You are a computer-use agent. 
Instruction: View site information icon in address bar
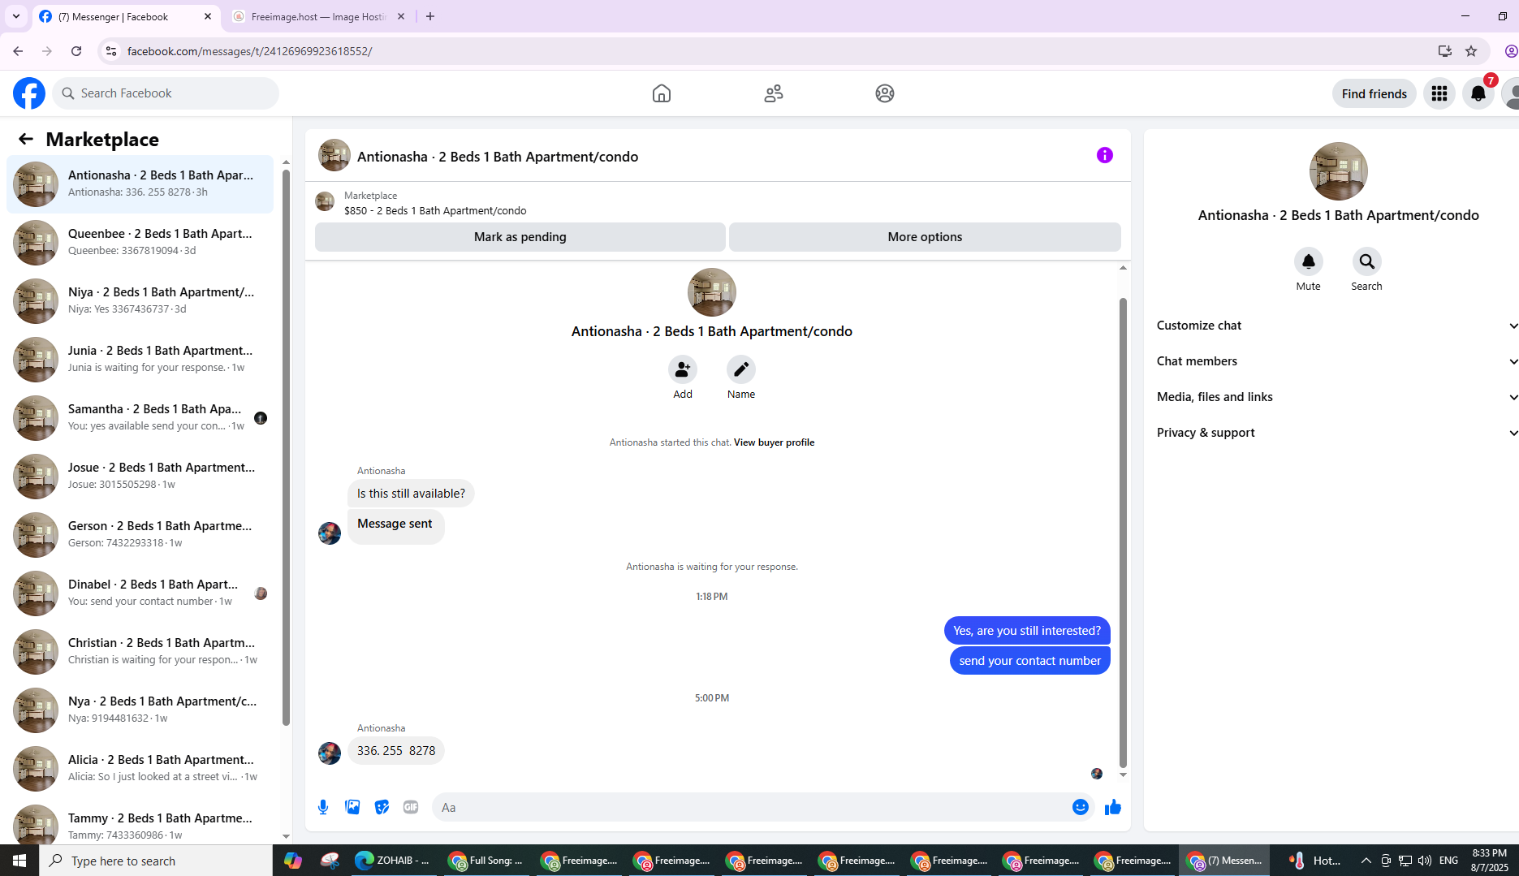point(111,51)
